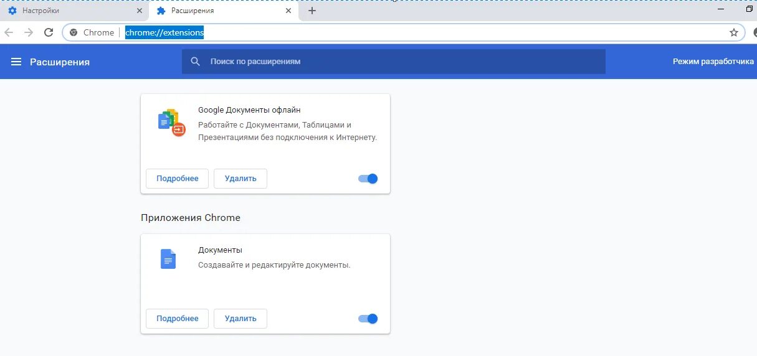This screenshot has height=356, width=757.
Task: Switch to the Настройки tab
Action: (74, 11)
